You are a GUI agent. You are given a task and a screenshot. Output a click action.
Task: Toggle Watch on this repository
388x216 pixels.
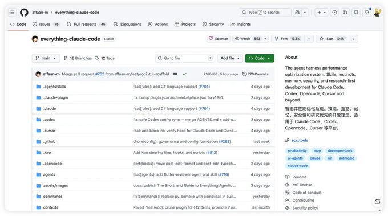point(248,39)
